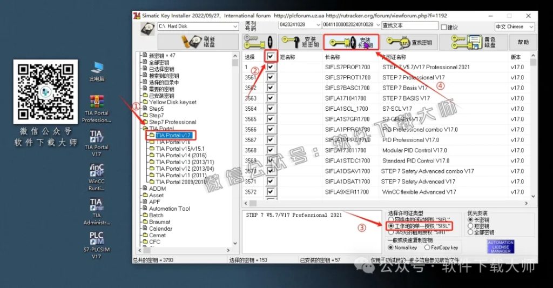The height and width of the screenshot is (288, 553).
Task: Open WinCC Runtime desktop shortcut
Action: (96, 177)
